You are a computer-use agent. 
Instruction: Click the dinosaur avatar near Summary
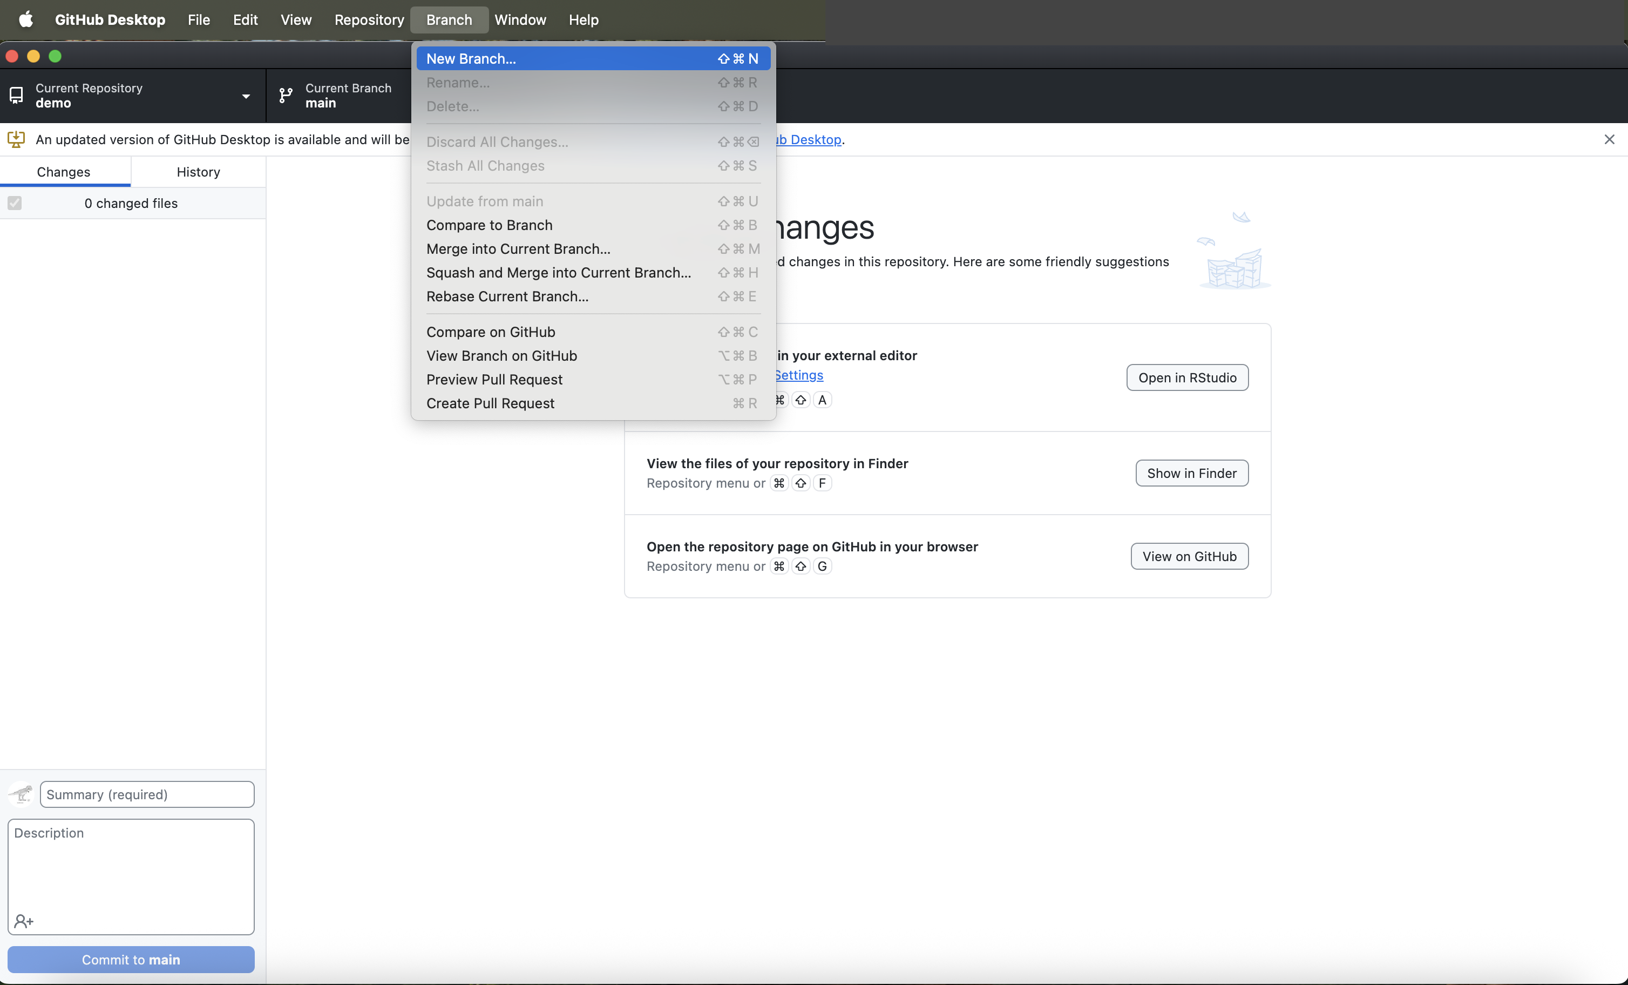click(21, 793)
